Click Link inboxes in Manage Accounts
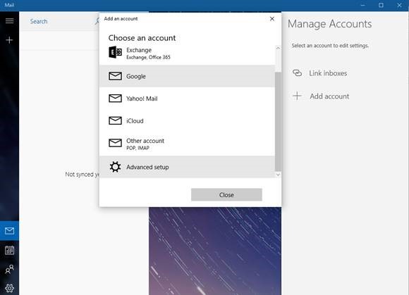 point(319,73)
